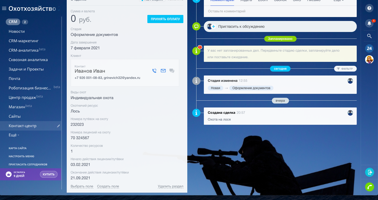Click the Выбрать поле link
The width and height of the screenshot is (378, 200).
(x=82, y=186)
